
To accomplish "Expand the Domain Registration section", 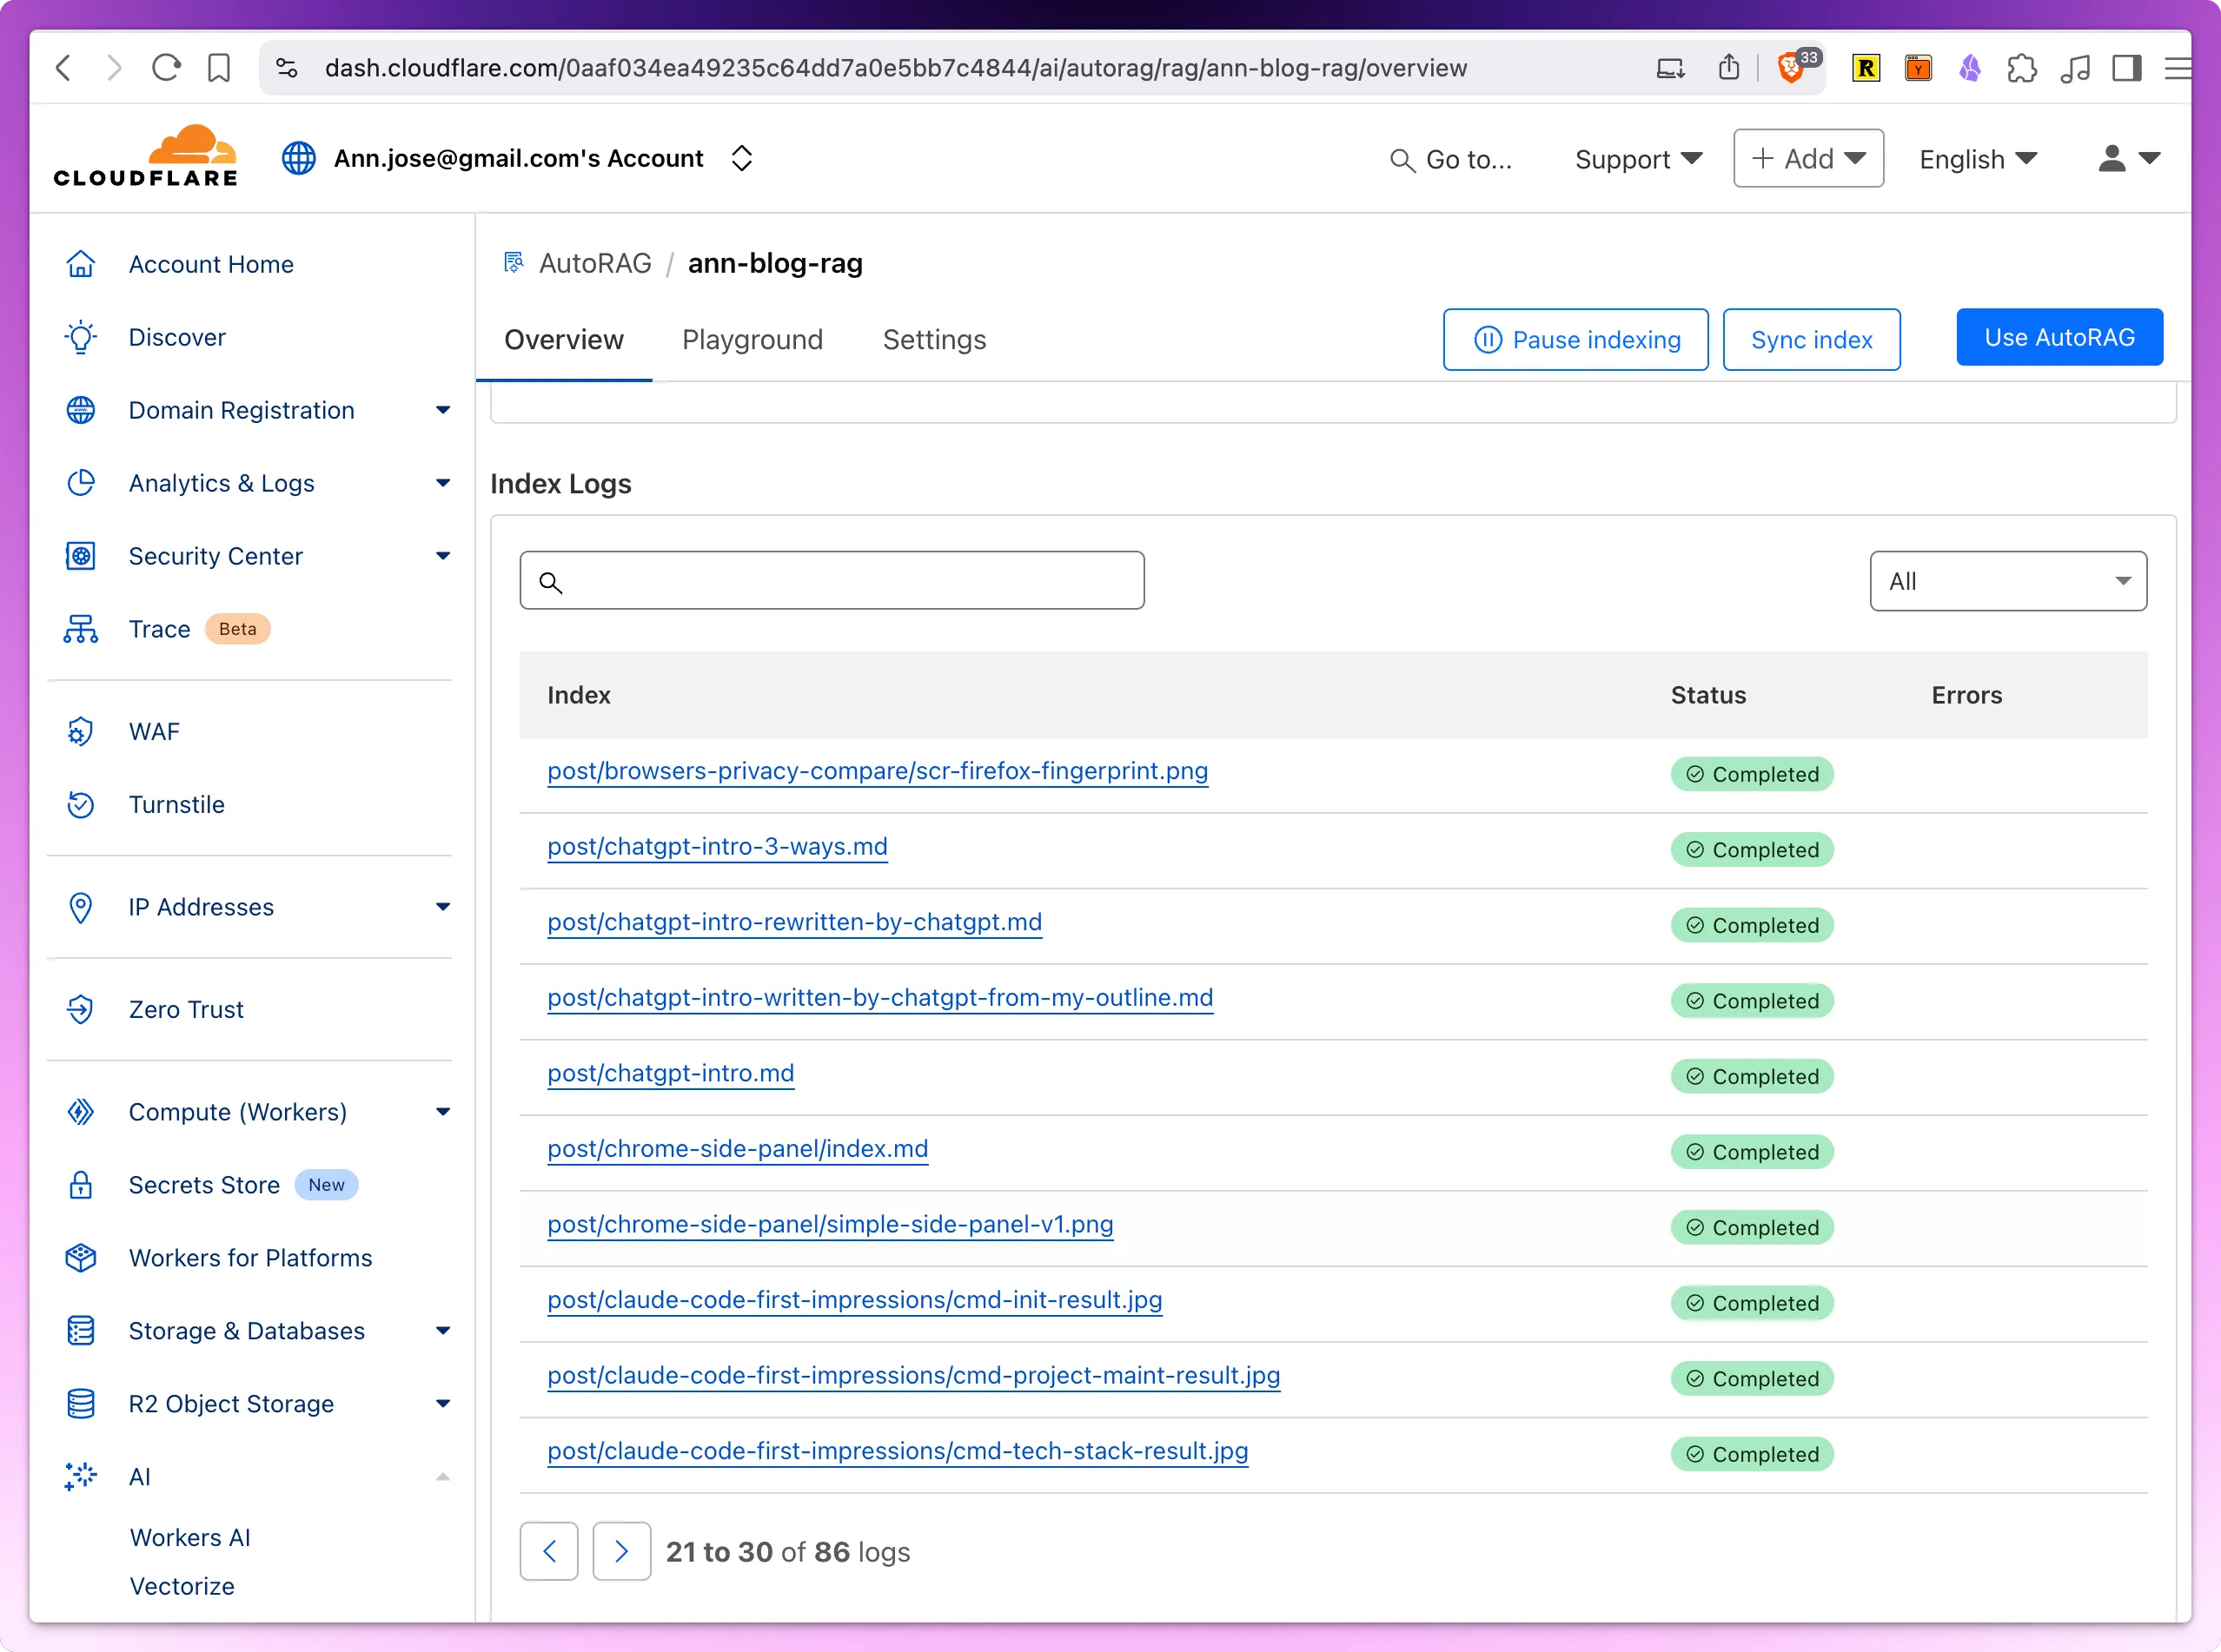I will point(443,410).
